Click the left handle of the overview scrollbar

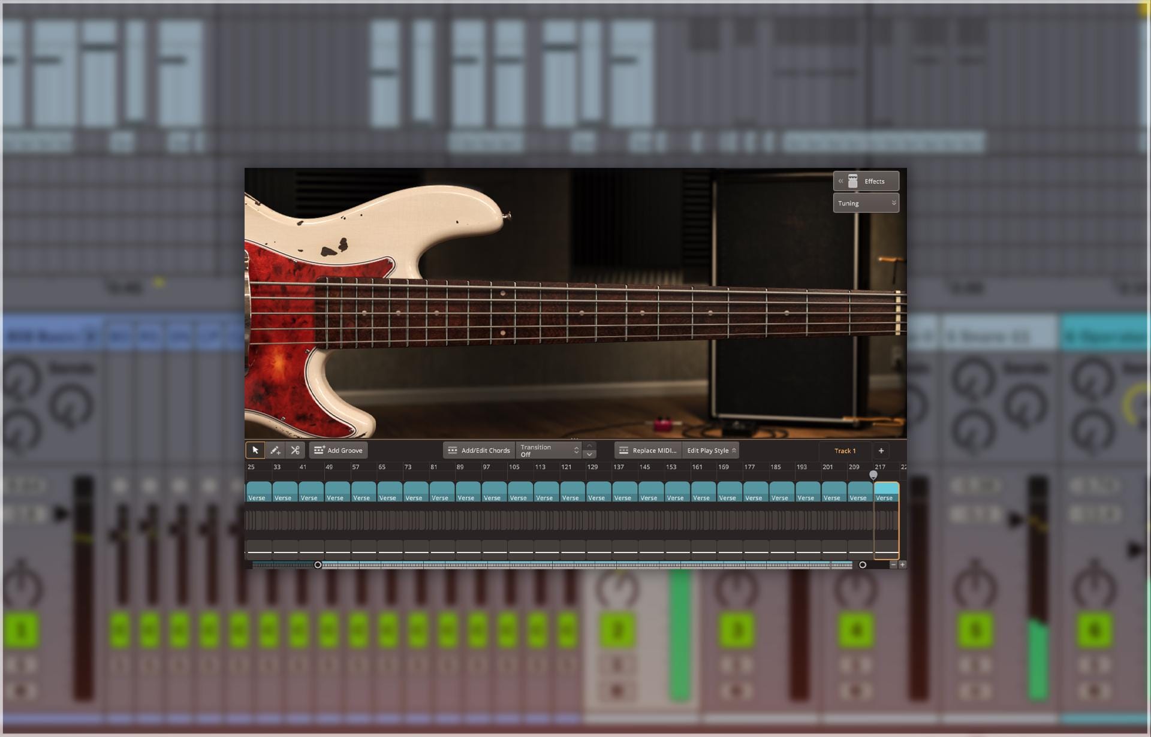point(318,564)
